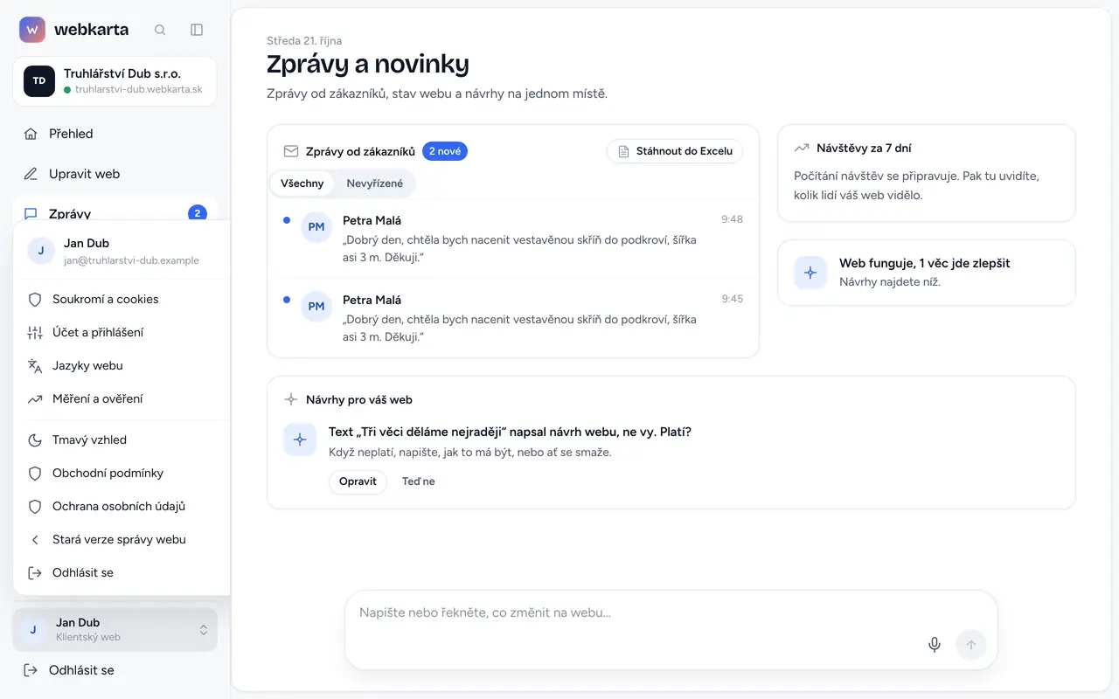Open Přehled from the sidebar

(115, 134)
